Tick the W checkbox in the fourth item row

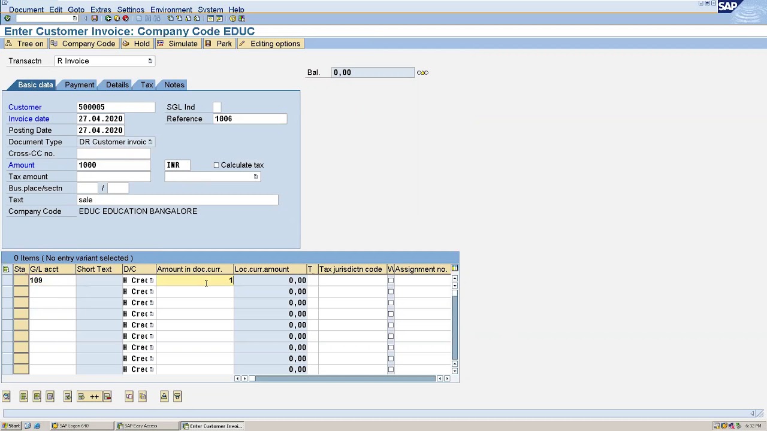391,314
